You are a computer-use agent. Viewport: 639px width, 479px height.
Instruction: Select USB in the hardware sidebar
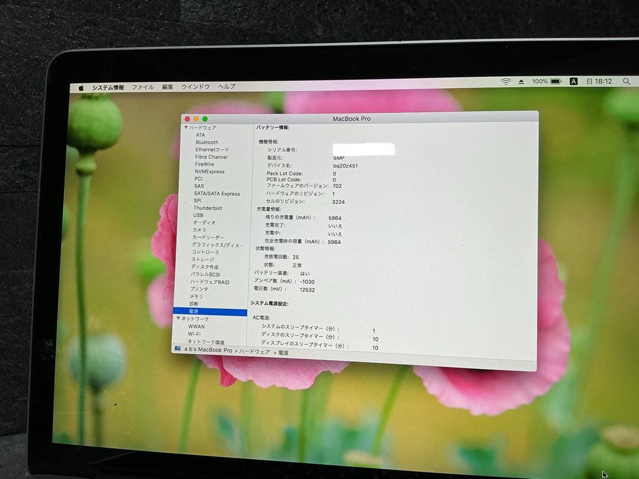click(x=199, y=215)
